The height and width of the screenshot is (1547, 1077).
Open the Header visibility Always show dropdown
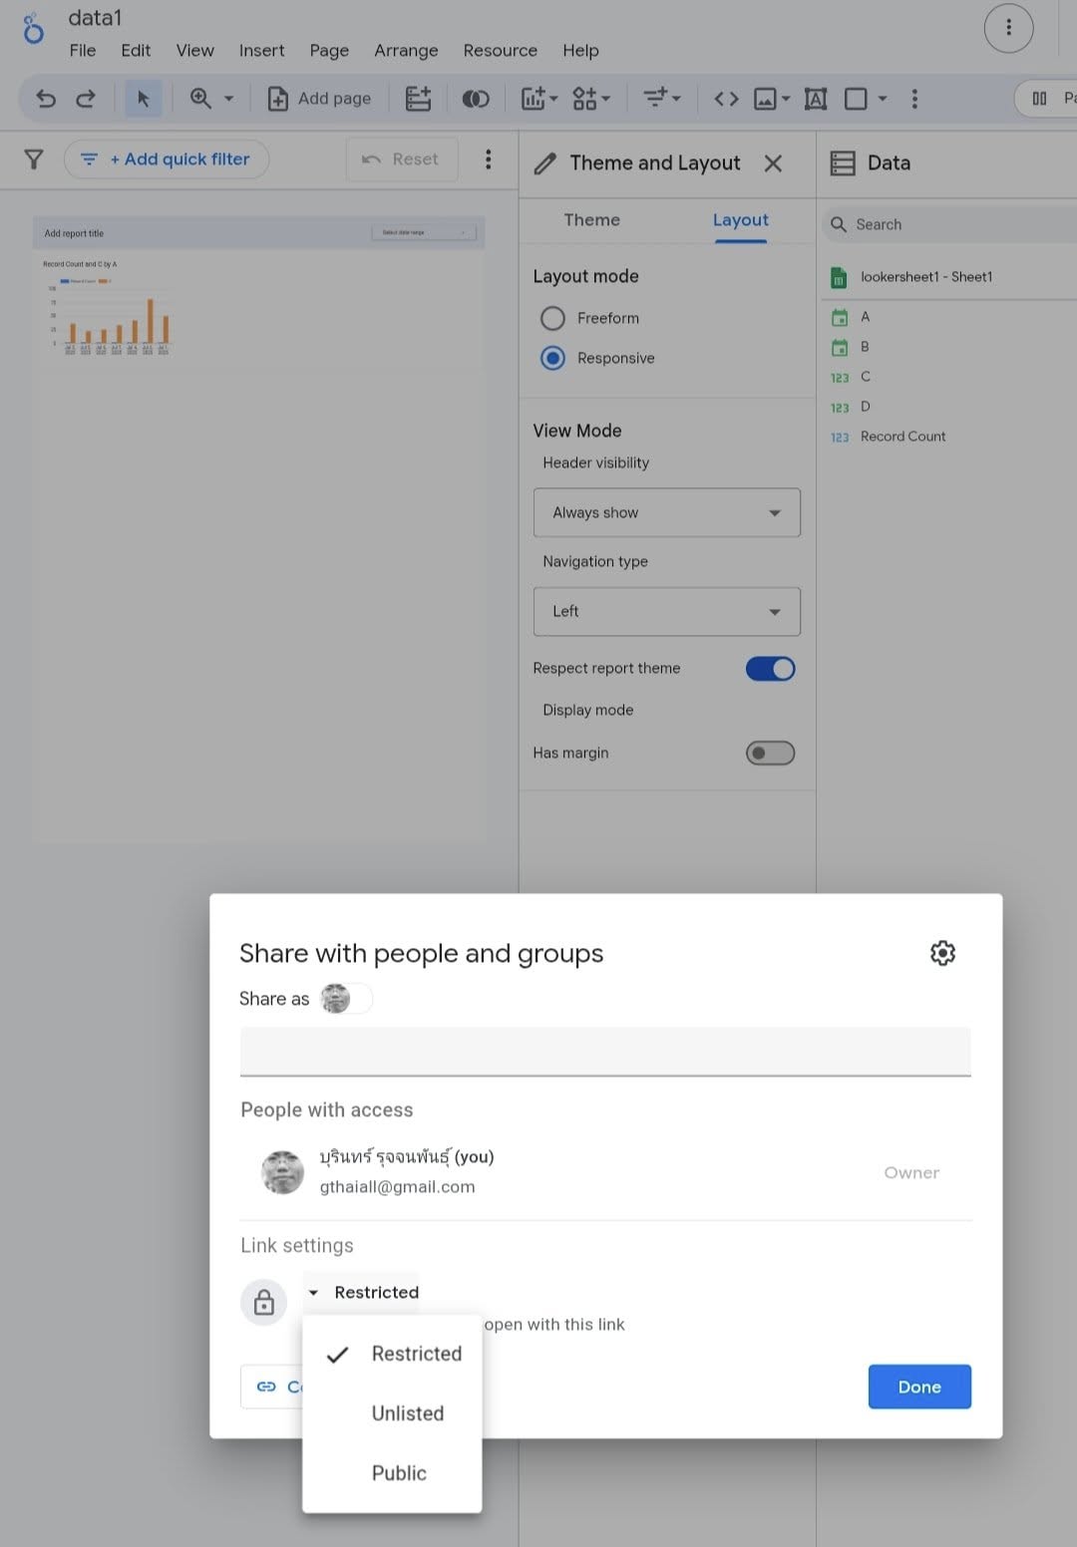(x=666, y=512)
